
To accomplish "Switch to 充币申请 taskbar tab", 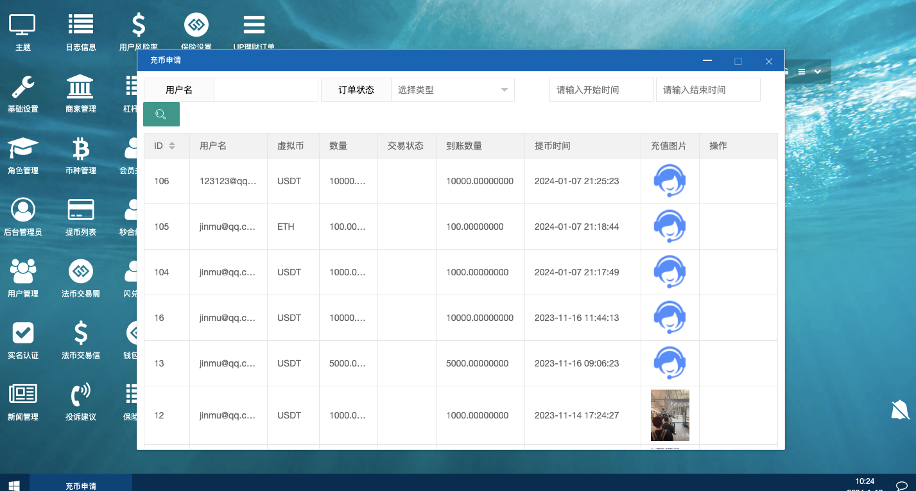I will (x=81, y=485).
